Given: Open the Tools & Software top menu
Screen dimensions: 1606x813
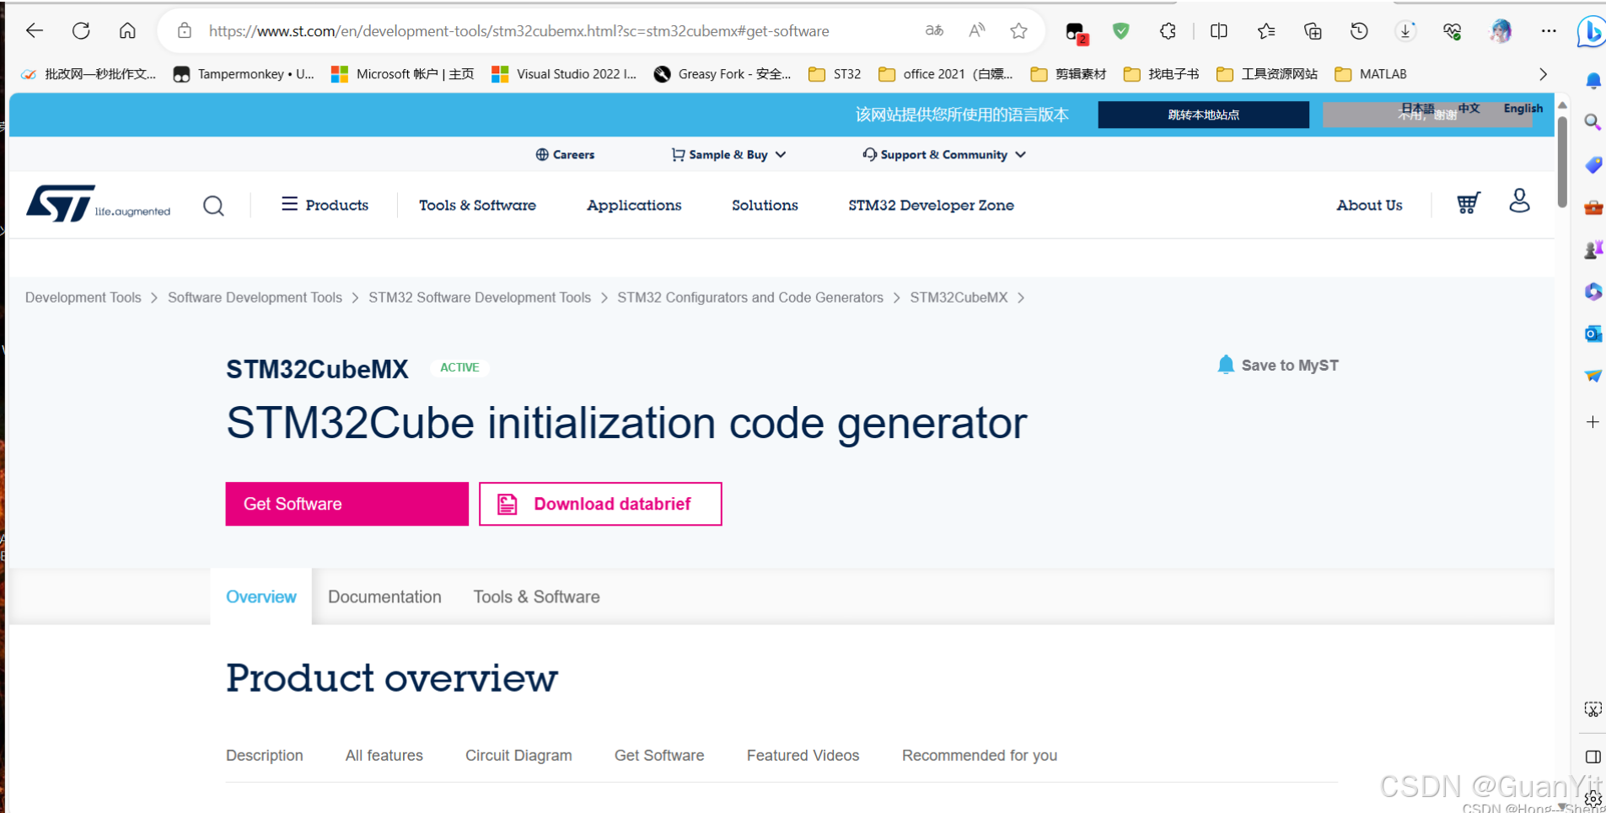Looking at the screenshot, I should click(x=477, y=205).
